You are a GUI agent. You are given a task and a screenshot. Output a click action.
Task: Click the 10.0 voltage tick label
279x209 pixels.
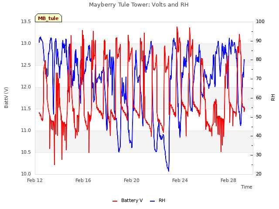(x=26, y=174)
